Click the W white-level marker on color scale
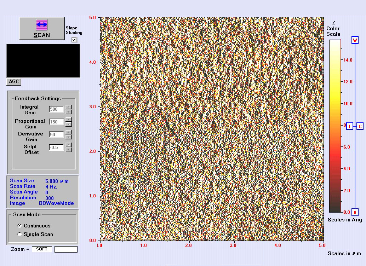The width and height of the screenshot is (366, 266). click(x=355, y=40)
